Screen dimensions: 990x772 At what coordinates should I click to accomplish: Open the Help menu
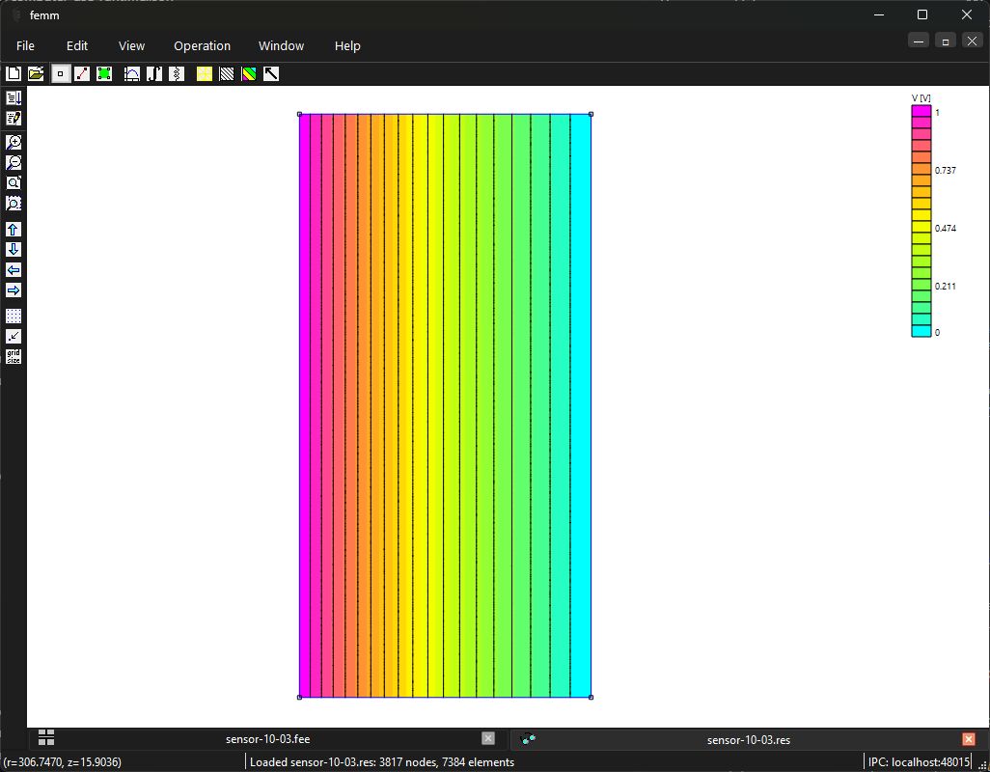(347, 45)
